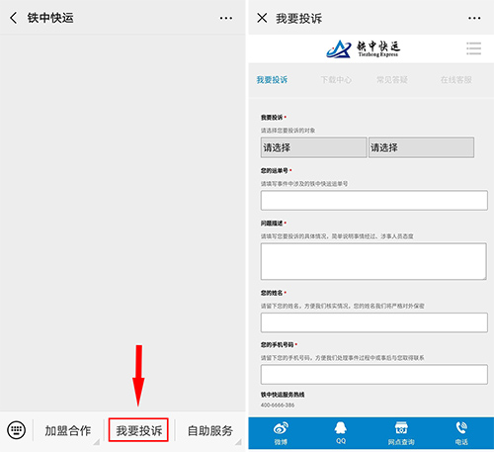This screenshot has width=494, height=452.
Task: Focus the 您的姓名 input field
Action: (x=374, y=322)
